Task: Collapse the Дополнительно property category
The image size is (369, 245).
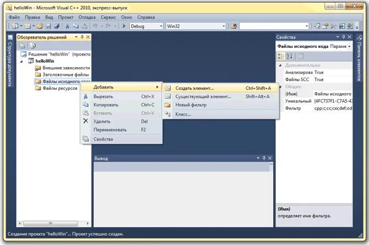Action: (280, 66)
